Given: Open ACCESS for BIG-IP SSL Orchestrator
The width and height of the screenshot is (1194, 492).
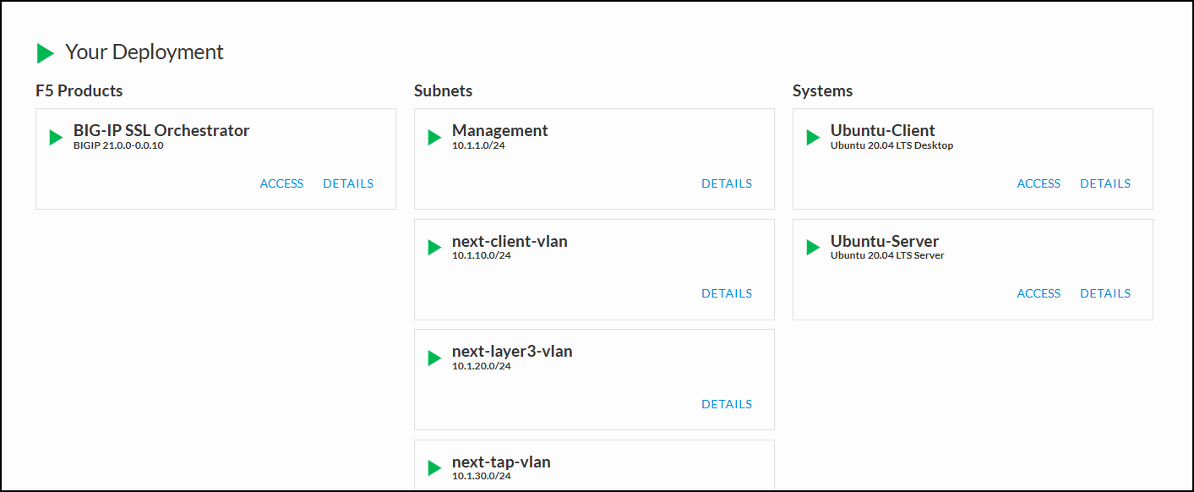Looking at the screenshot, I should pyautogui.click(x=281, y=183).
